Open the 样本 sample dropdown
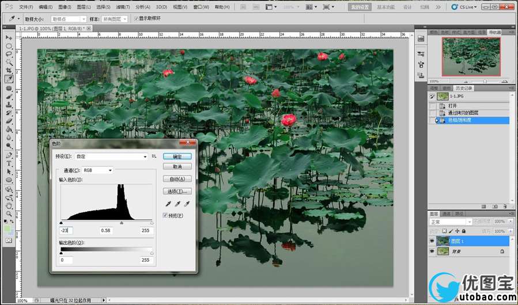Screen dimensions: 518x305 coord(114,19)
